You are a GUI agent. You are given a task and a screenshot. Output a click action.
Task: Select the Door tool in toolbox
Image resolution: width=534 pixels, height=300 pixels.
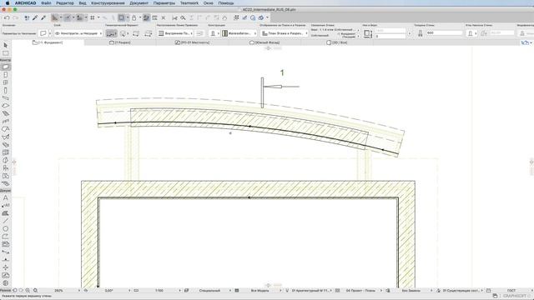point(6,74)
